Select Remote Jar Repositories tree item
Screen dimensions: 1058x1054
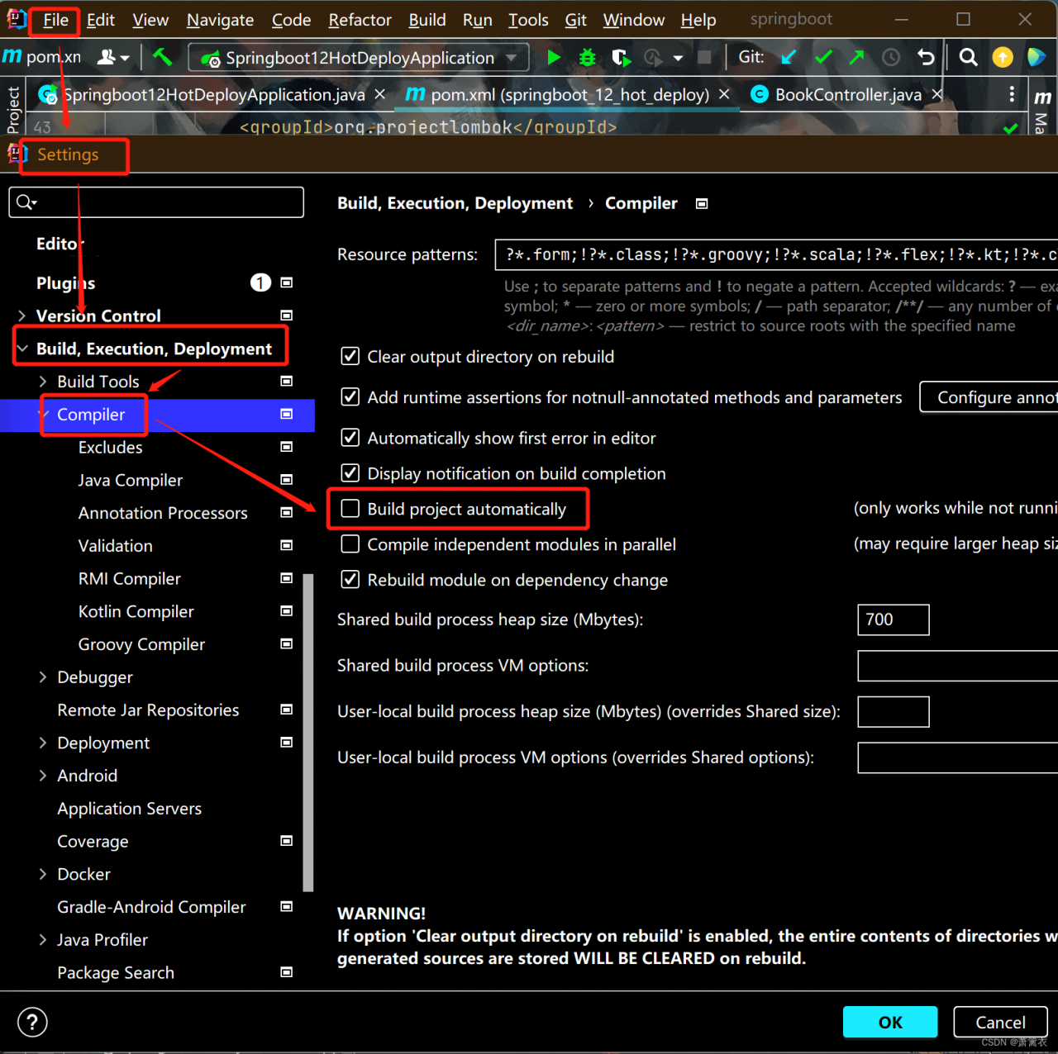(x=148, y=710)
